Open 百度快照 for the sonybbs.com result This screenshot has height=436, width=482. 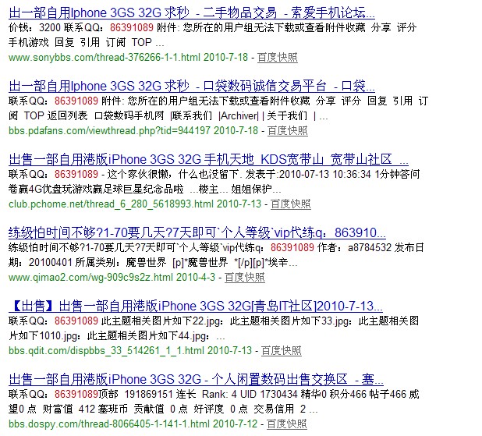(x=278, y=57)
